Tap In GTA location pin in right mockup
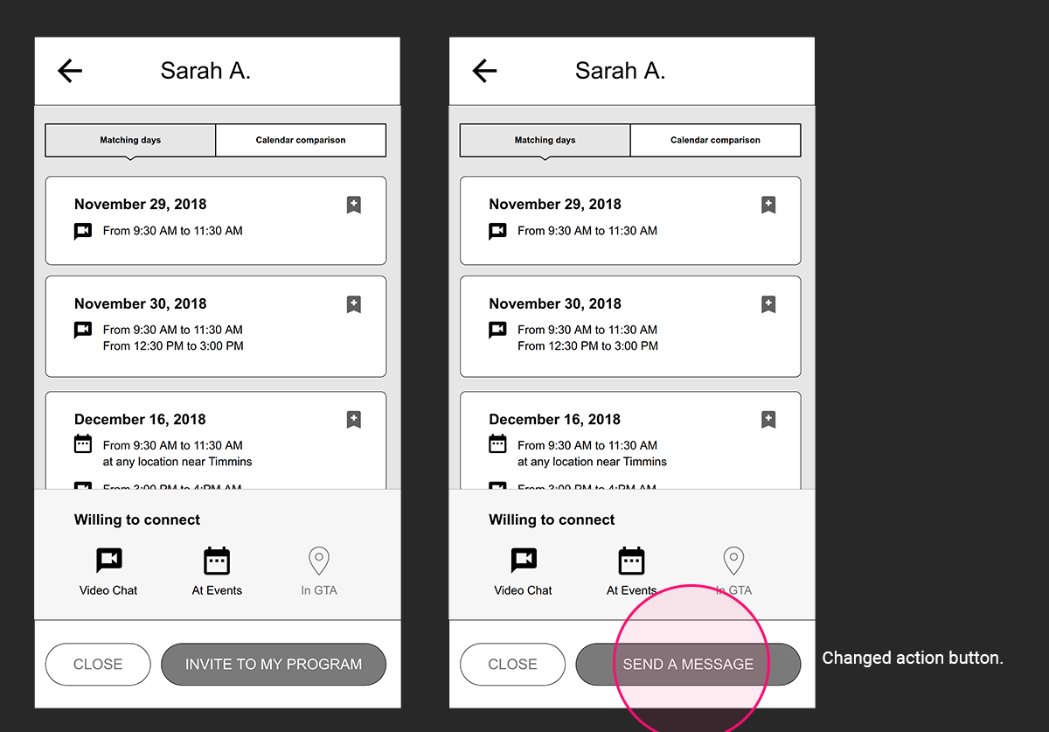The image size is (1049, 732). pyautogui.click(x=733, y=560)
